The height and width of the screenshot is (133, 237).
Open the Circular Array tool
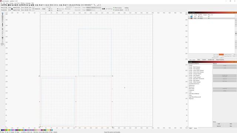(x=3, y=39)
